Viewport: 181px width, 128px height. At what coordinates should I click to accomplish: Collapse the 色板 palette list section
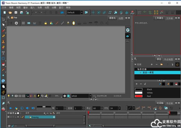pos(135,64)
